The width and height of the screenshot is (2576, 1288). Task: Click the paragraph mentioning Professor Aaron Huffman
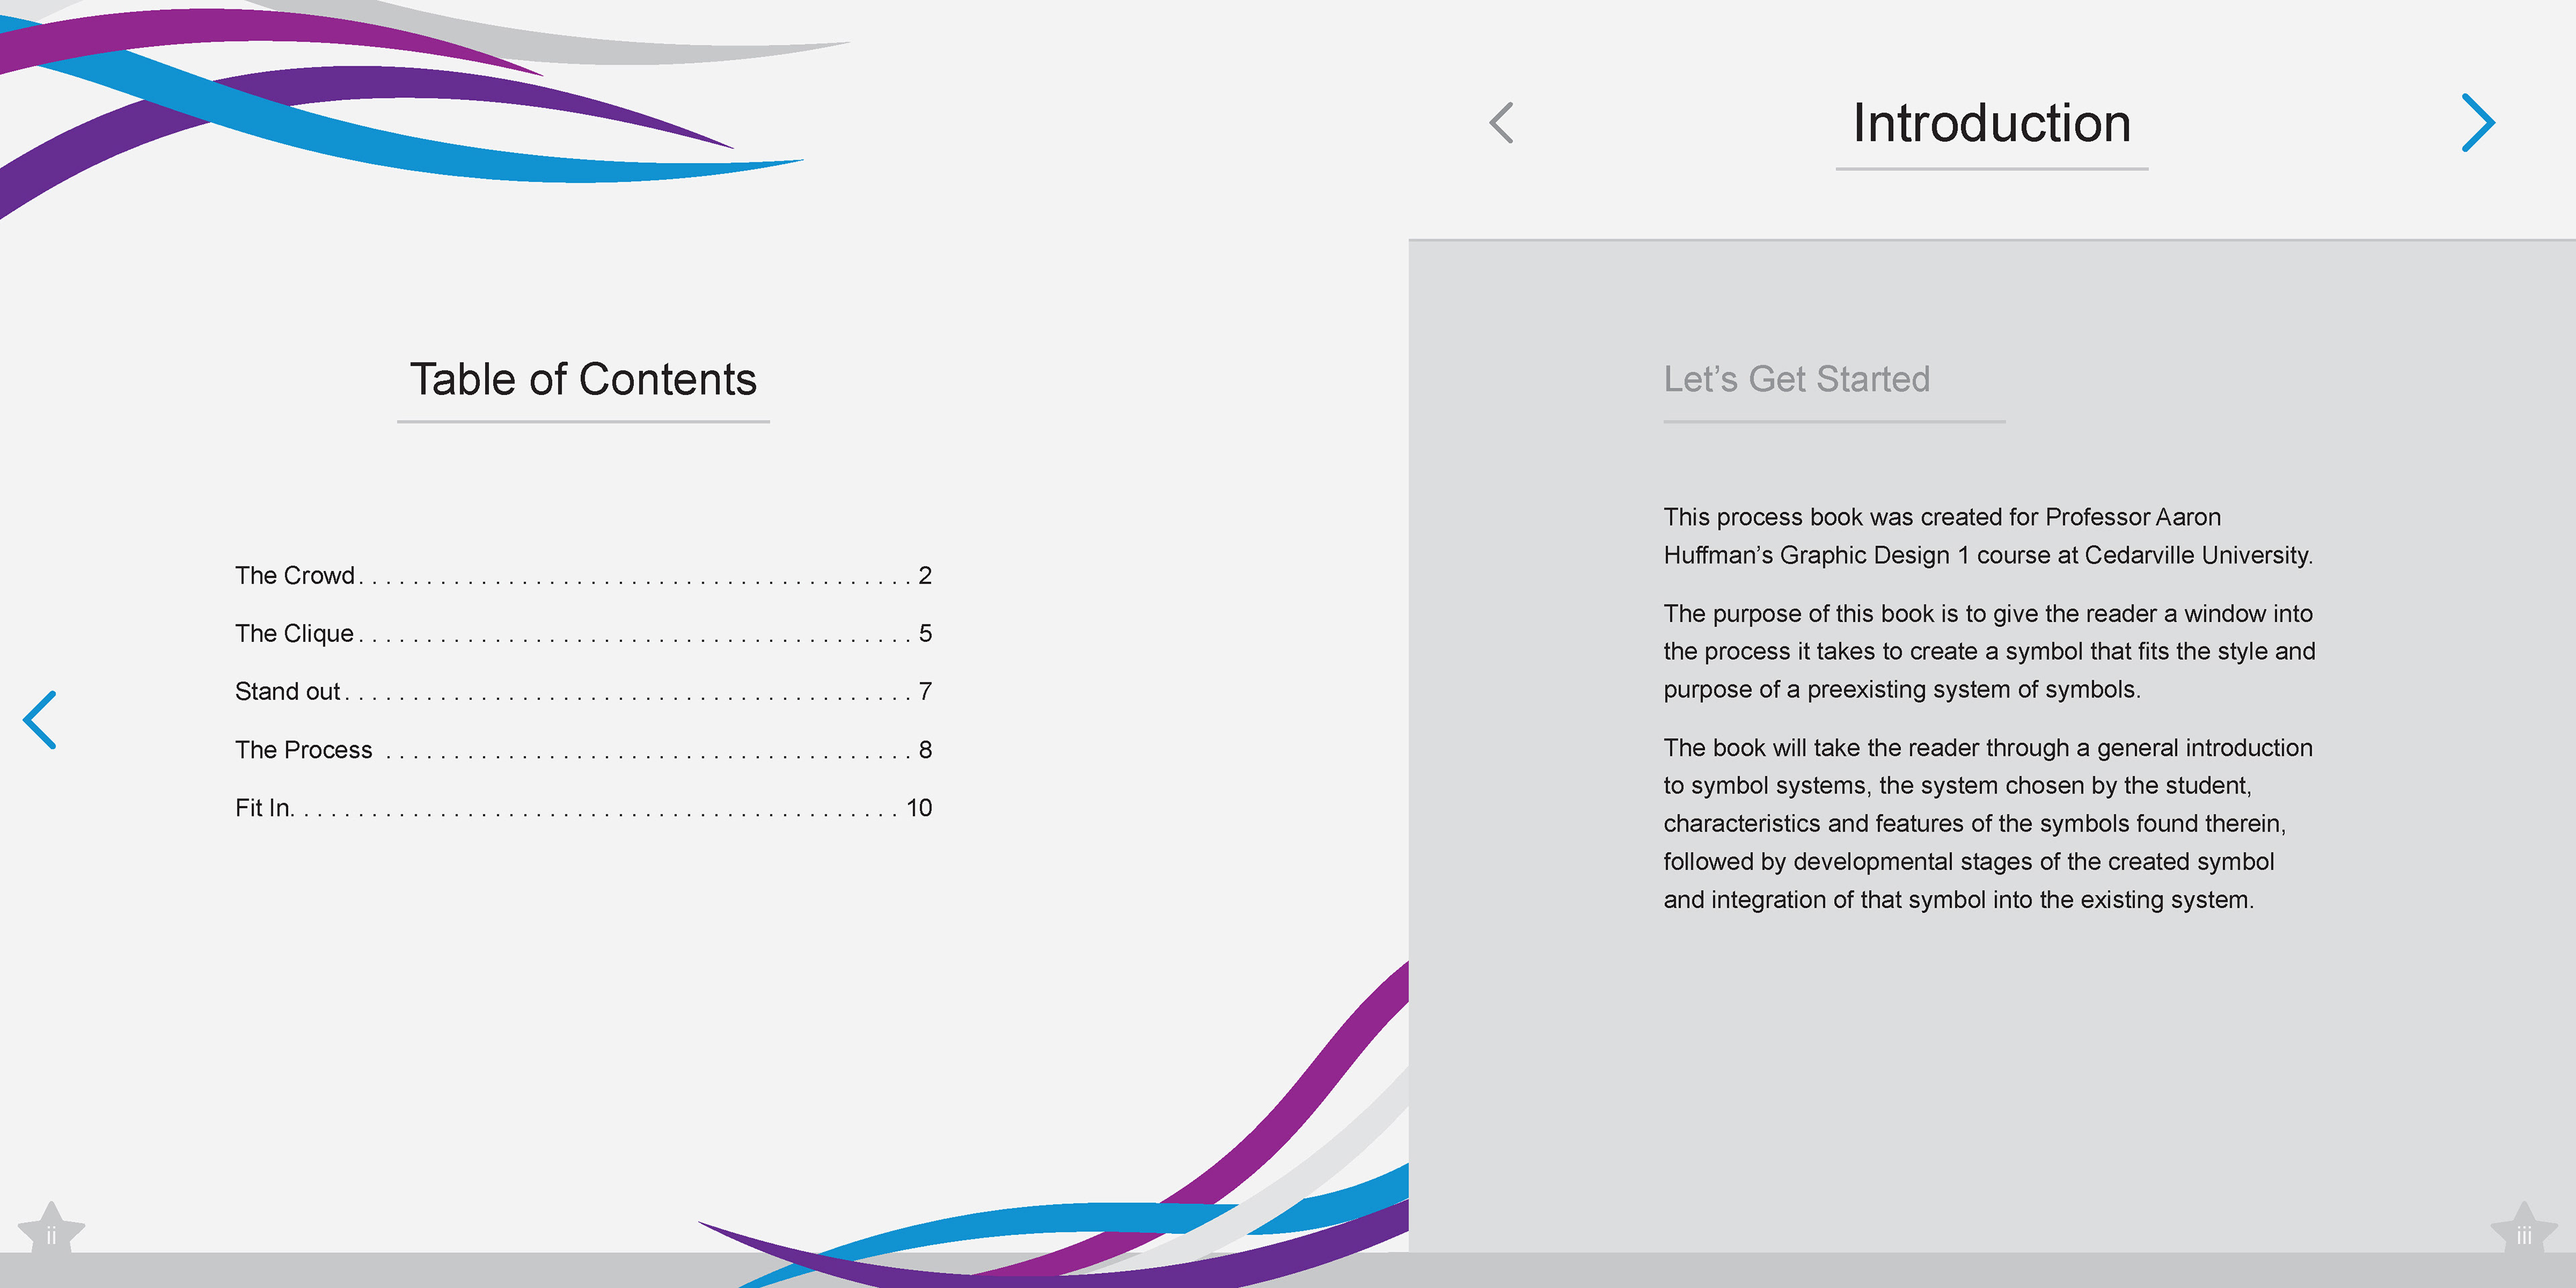(1988, 536)
